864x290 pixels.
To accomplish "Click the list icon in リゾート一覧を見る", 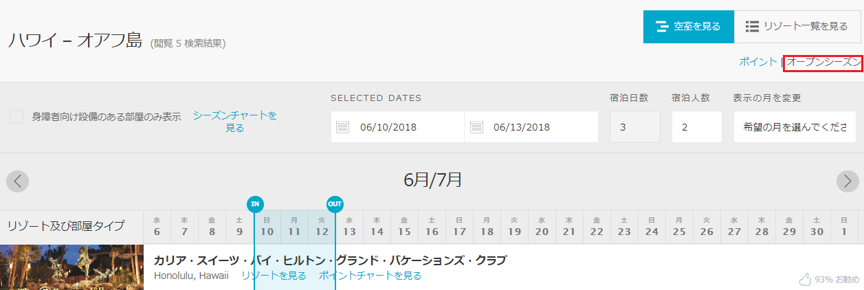I will click(752, 26).
